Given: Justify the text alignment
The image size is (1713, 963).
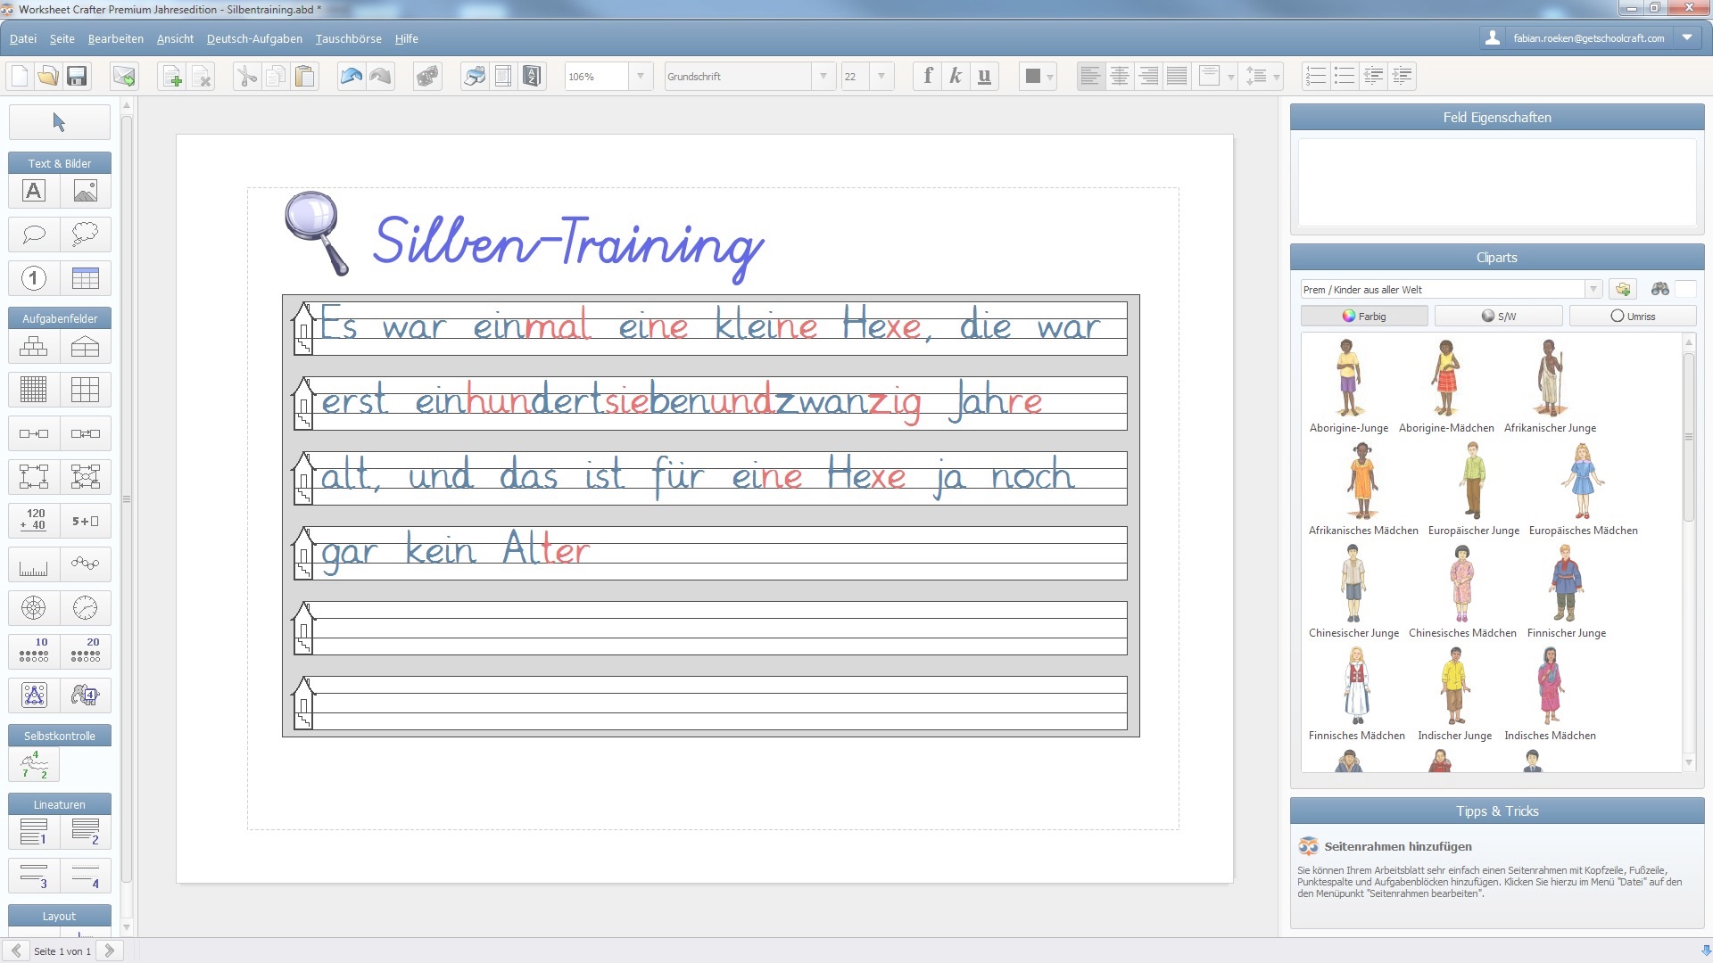Looking at the screenshot, I should pyautogui.click(x=1177, y=77).
